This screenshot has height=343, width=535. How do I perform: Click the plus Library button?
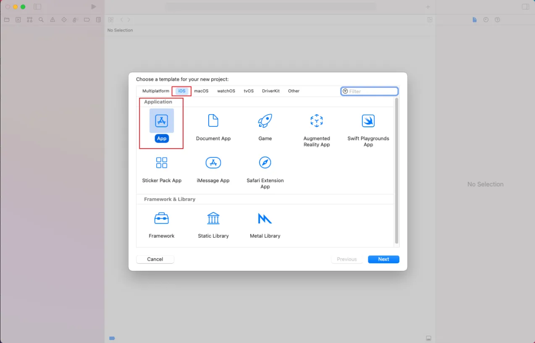(428, 7)
